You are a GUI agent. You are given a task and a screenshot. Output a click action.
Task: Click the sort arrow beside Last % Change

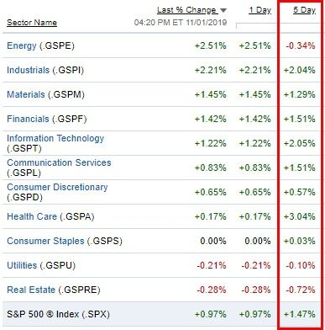223,11
